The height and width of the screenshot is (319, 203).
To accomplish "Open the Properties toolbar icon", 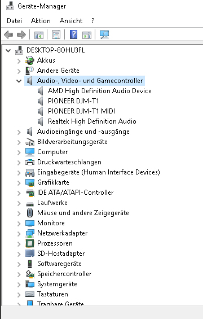I will tap(56, 35).
